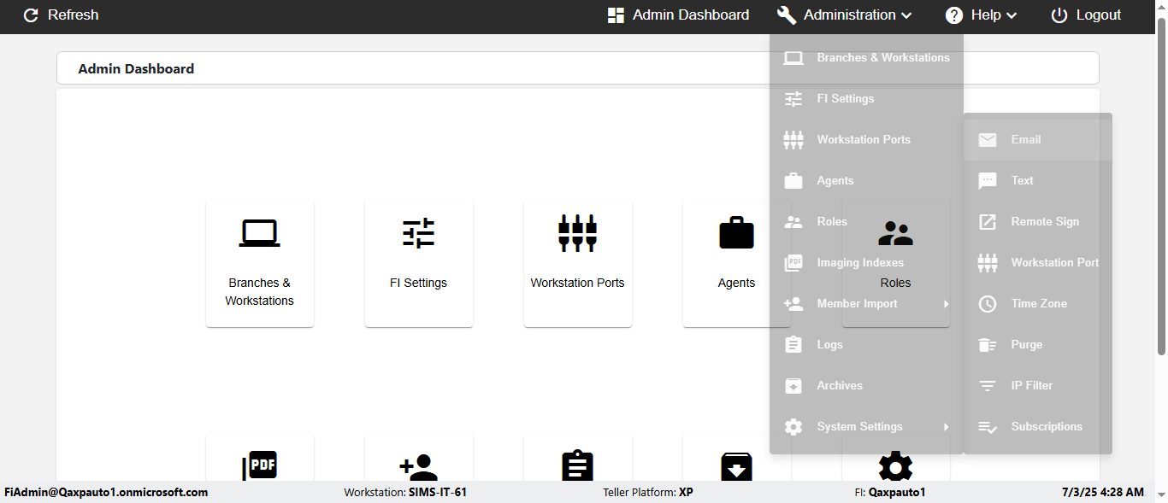Click sliders icon on FI Settings dashboard card
Image resolution: width=1168 pixels, height=503 pixels.
[419, 233]
